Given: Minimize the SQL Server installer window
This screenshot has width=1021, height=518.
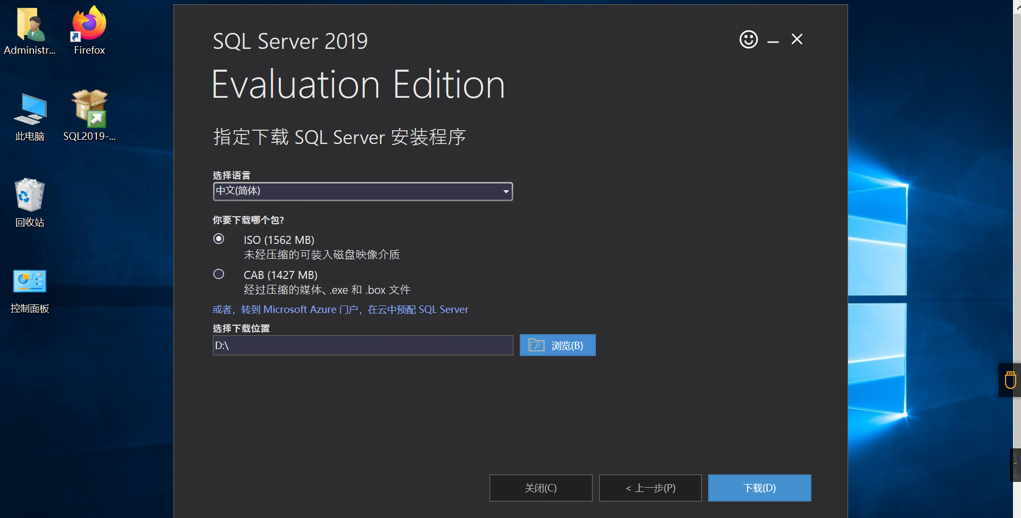Looking at the screenshot, I should [x=773, y=40].
